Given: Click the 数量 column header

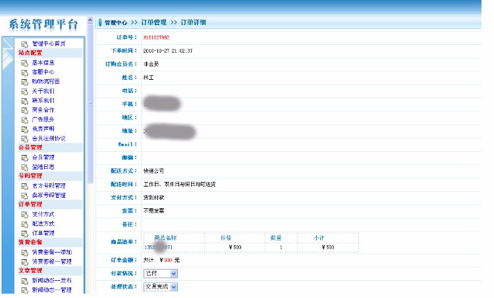Looking at the screenshot, I should coord(276,238).
